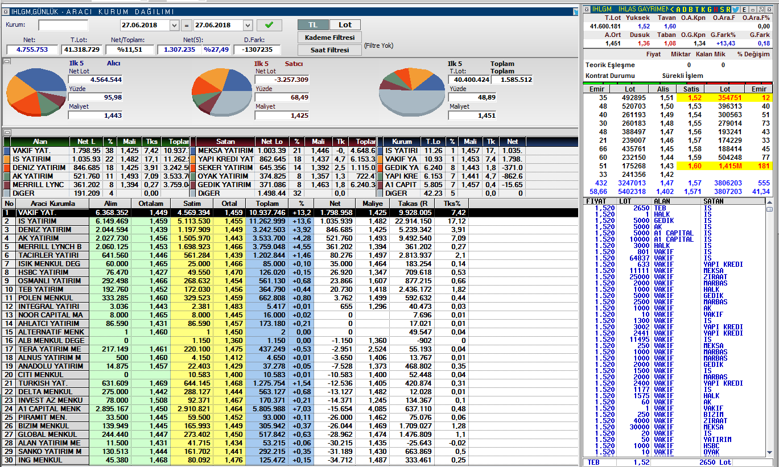Click the 'Kurum' header of top totals table
Screen dimensions: 779x467
[x=402, y=141]
